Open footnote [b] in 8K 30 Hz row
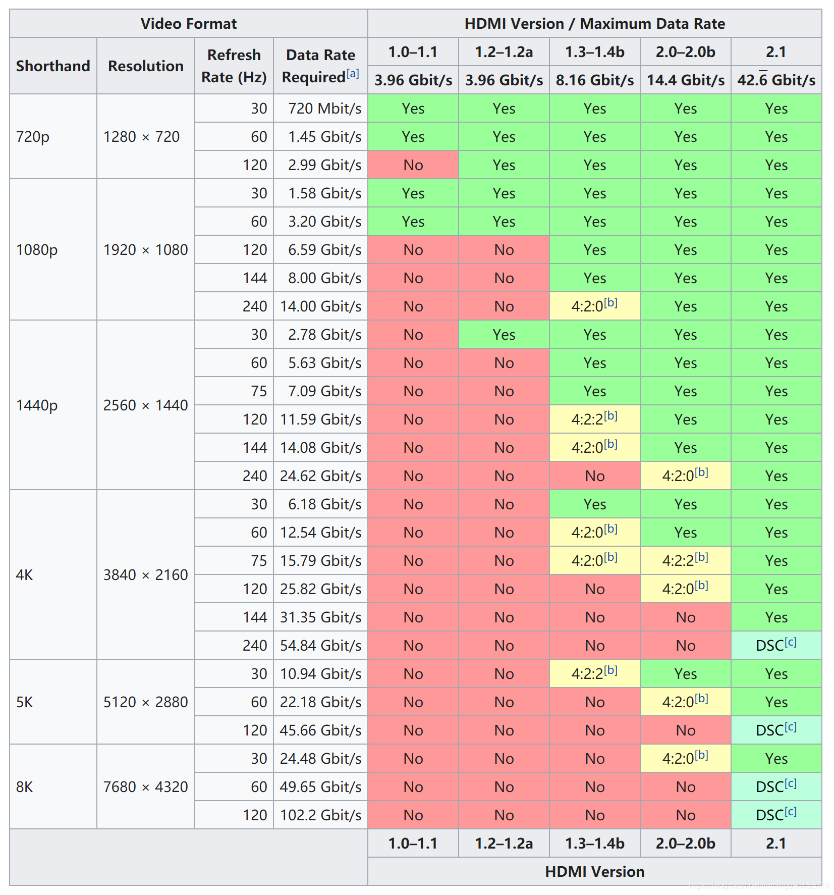 pos(701,755)
